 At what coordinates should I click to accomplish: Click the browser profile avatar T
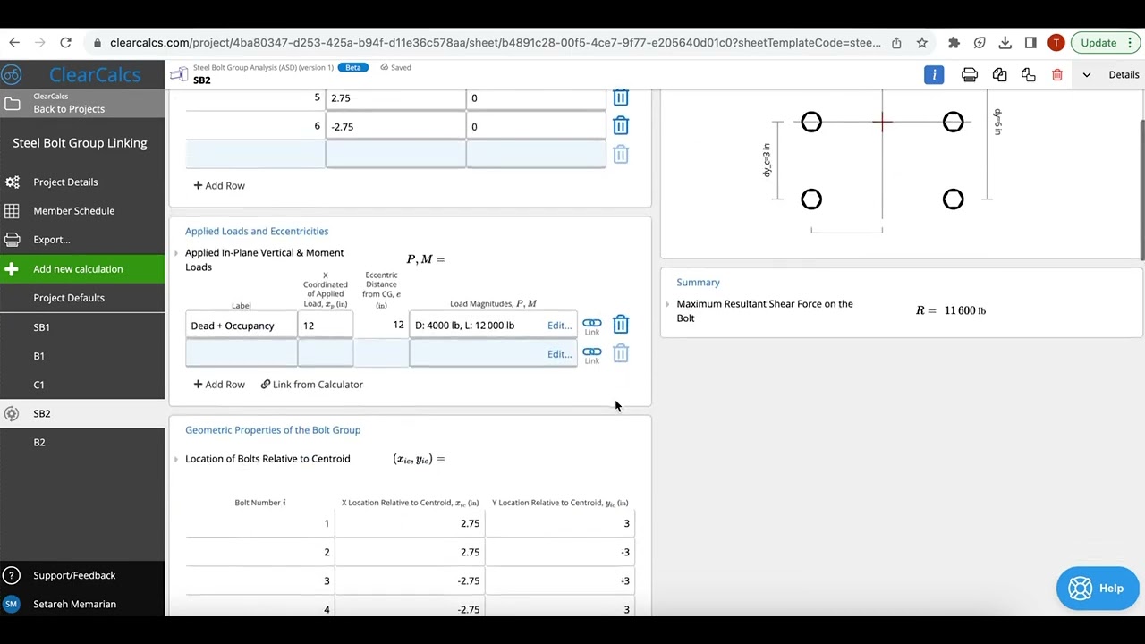tap(1056, 43)
